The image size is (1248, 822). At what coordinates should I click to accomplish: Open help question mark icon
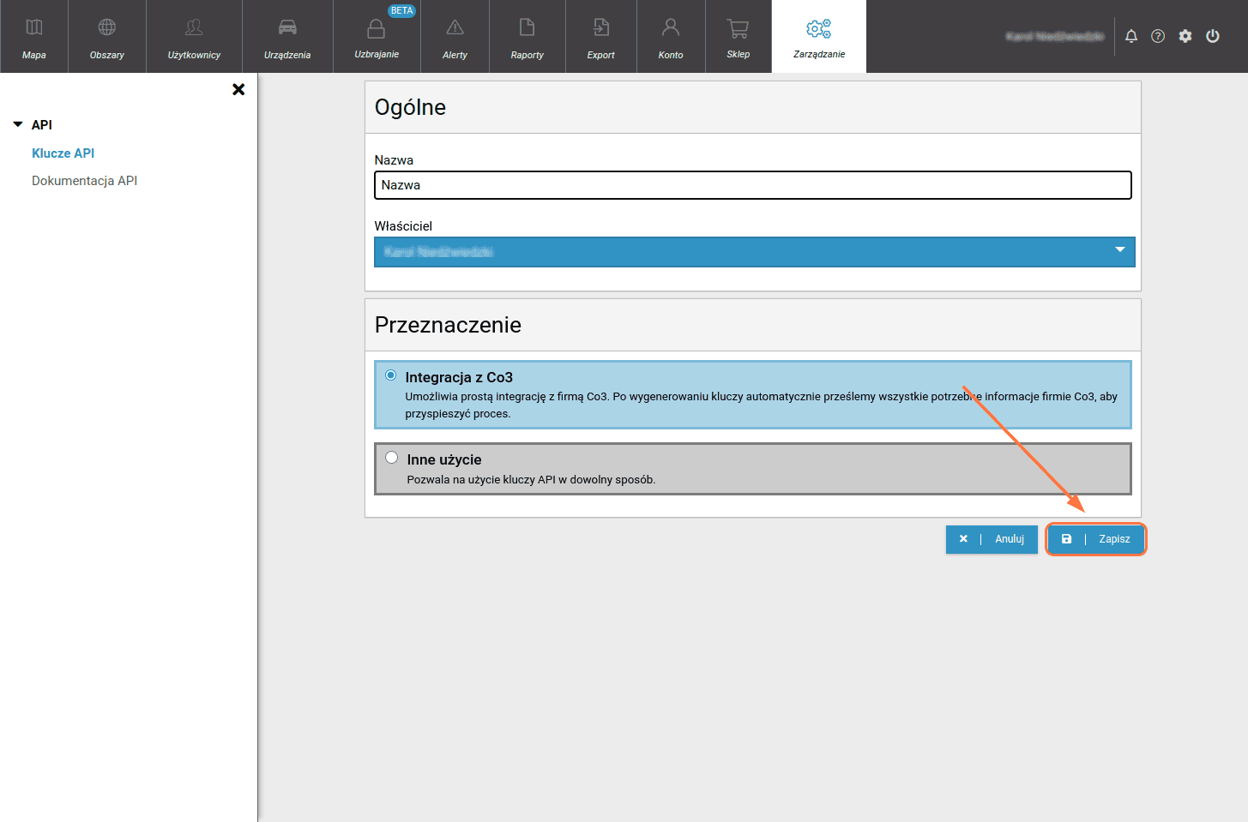click(1158, 36)
